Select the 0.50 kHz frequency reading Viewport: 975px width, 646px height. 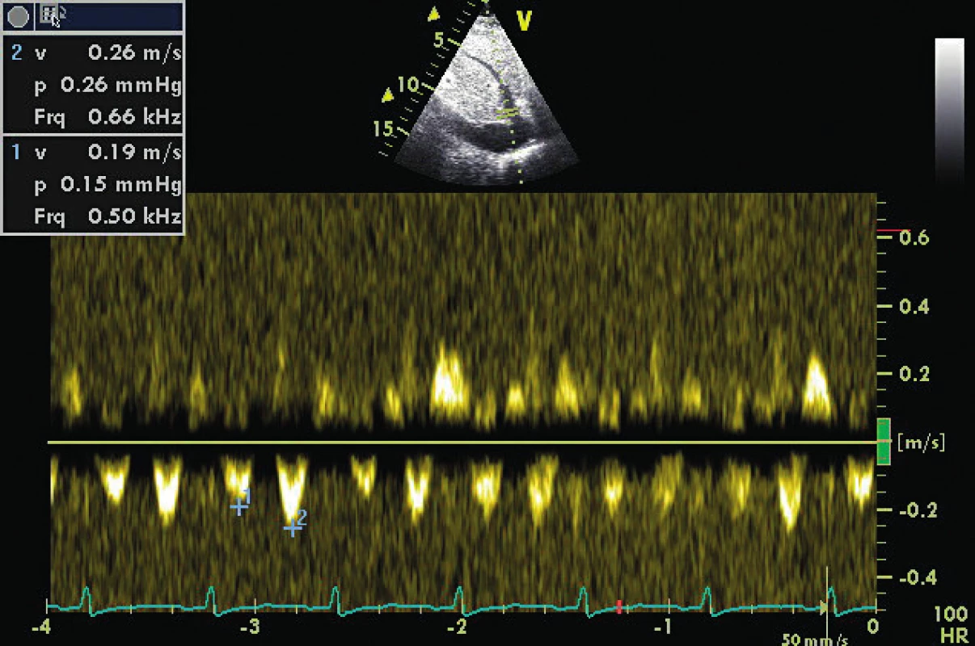coord(135,216)
